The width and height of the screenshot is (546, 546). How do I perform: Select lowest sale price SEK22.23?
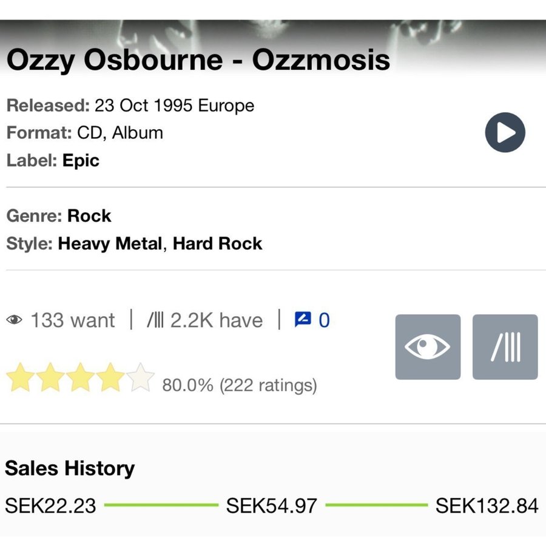tap(50, 505)
